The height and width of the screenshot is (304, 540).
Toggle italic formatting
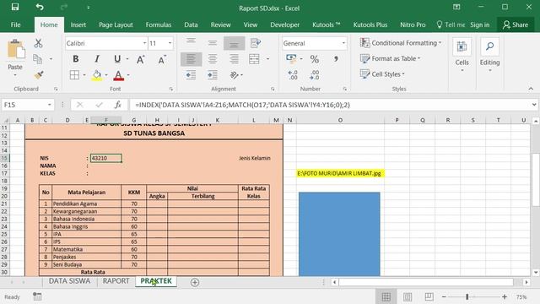coord(97,59)
